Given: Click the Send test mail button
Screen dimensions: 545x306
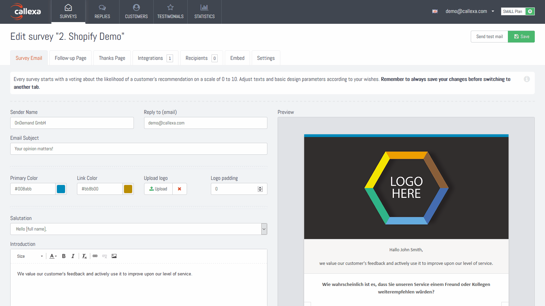Looking at the screenshot, I should pos(489,37).
